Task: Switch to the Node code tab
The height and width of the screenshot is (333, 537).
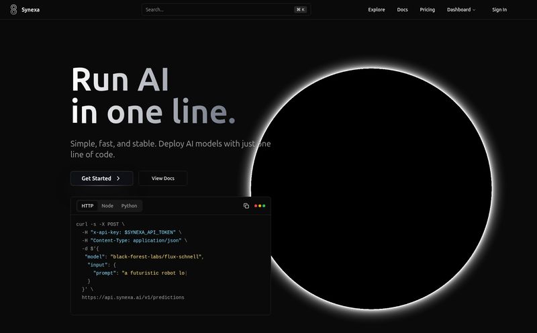Action: [107, 205]
